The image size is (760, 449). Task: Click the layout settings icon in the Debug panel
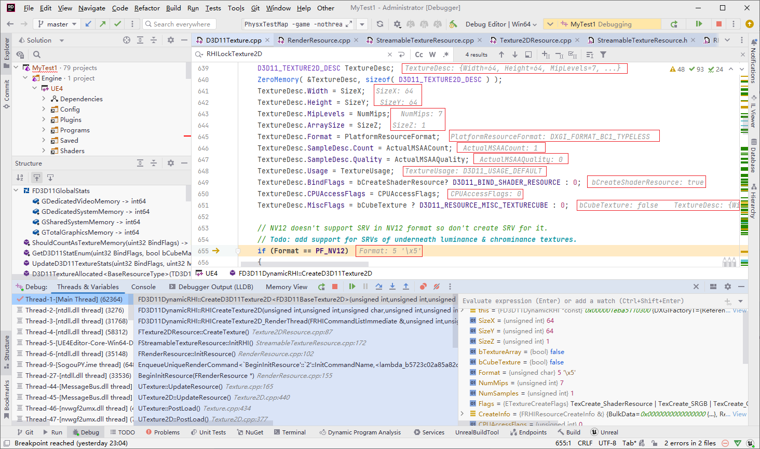[713, 287]
